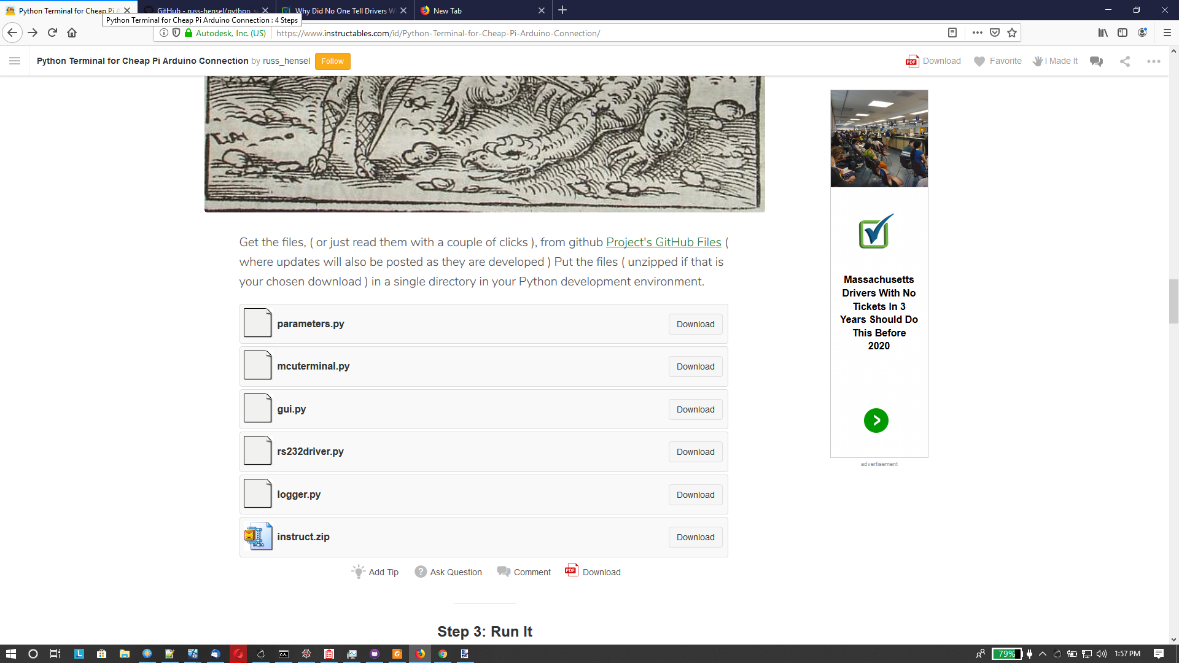Open the Instructables hamburger menu
1179x663 pixels.
[x=15, y=61]
